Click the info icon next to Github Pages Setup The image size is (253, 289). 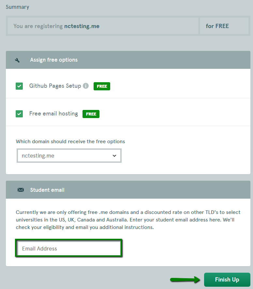coord(86,86)
